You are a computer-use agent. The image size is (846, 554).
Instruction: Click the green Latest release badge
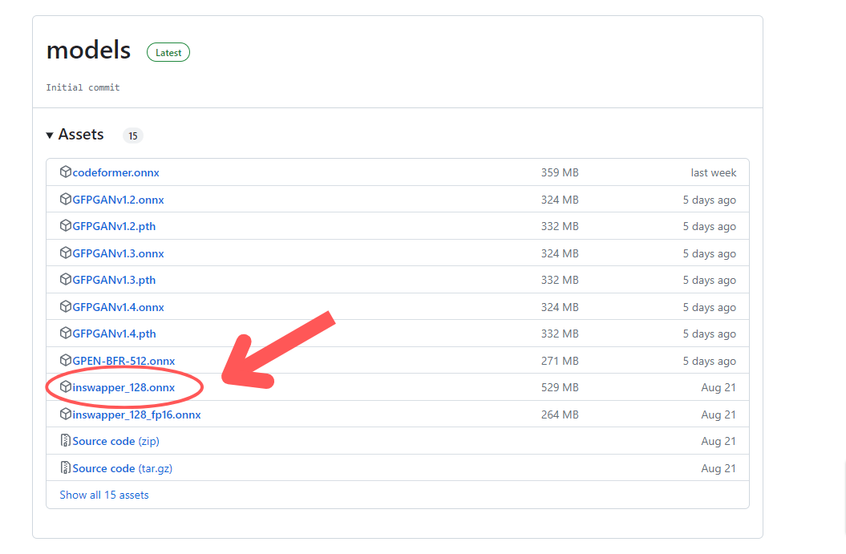click(x=168, y=53)
